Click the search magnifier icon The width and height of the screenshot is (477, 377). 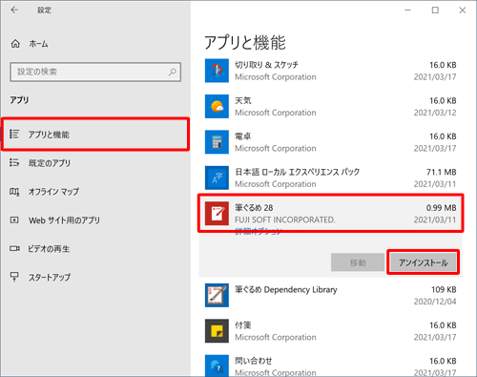pyautogui.click(x=173, y=72)
